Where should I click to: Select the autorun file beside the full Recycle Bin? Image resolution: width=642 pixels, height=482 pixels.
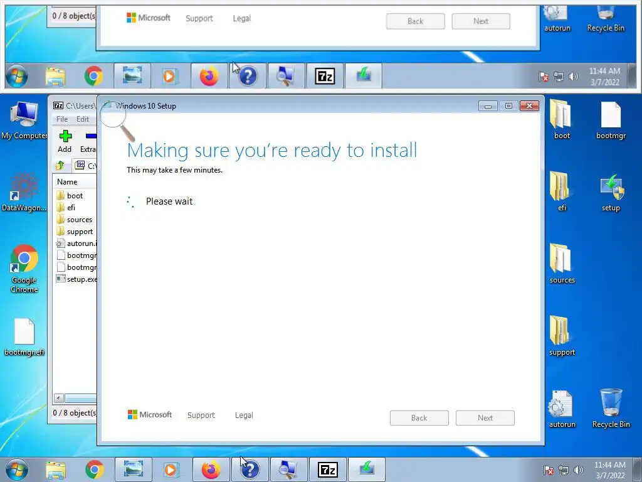562,409
